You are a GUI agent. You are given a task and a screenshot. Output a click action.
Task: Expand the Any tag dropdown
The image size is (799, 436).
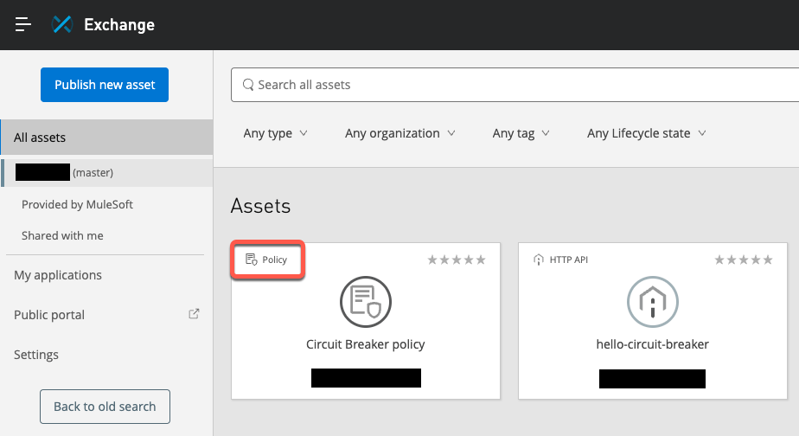point(521,133)
